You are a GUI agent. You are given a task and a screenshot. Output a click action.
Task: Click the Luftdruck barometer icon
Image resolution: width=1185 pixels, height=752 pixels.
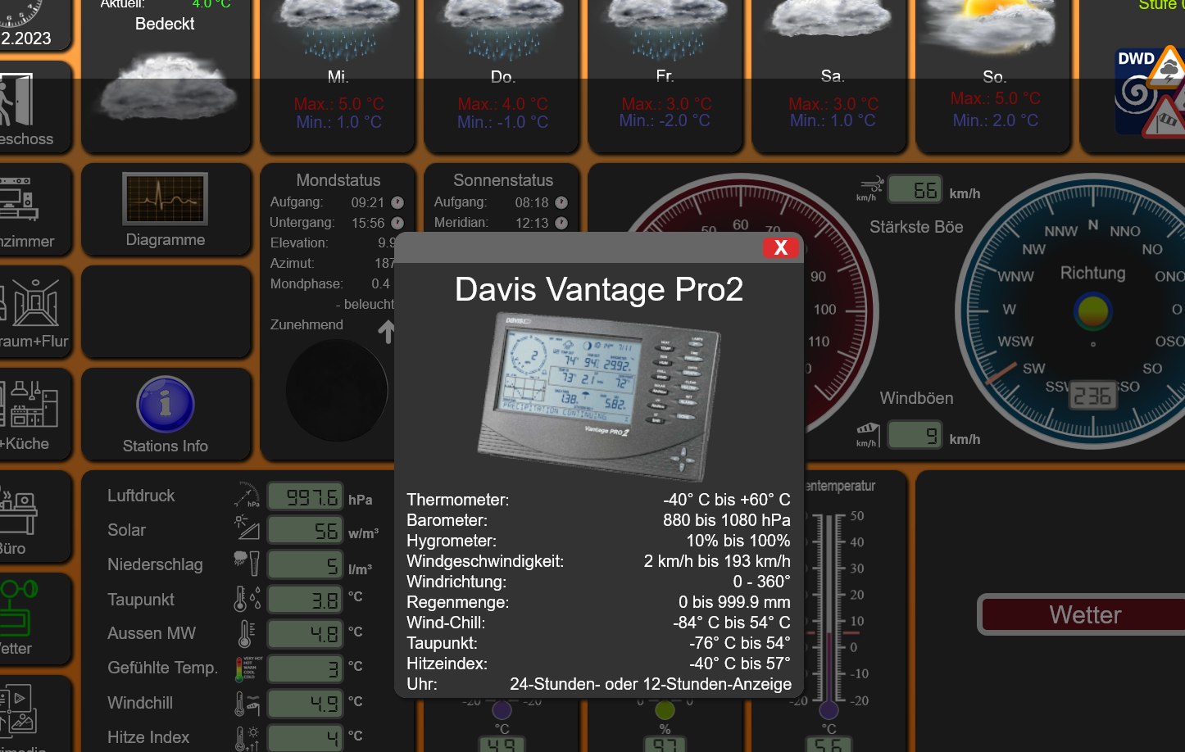[247, 496]
